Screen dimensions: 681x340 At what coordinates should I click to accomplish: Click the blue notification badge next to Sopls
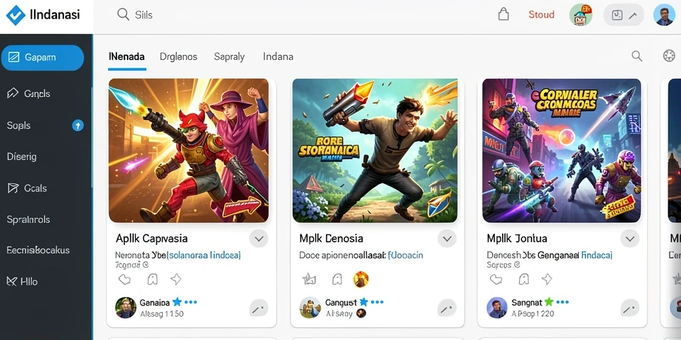(x=78, y=126)
